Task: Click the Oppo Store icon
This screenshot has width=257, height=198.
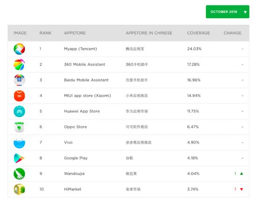Action: point(19,127)
